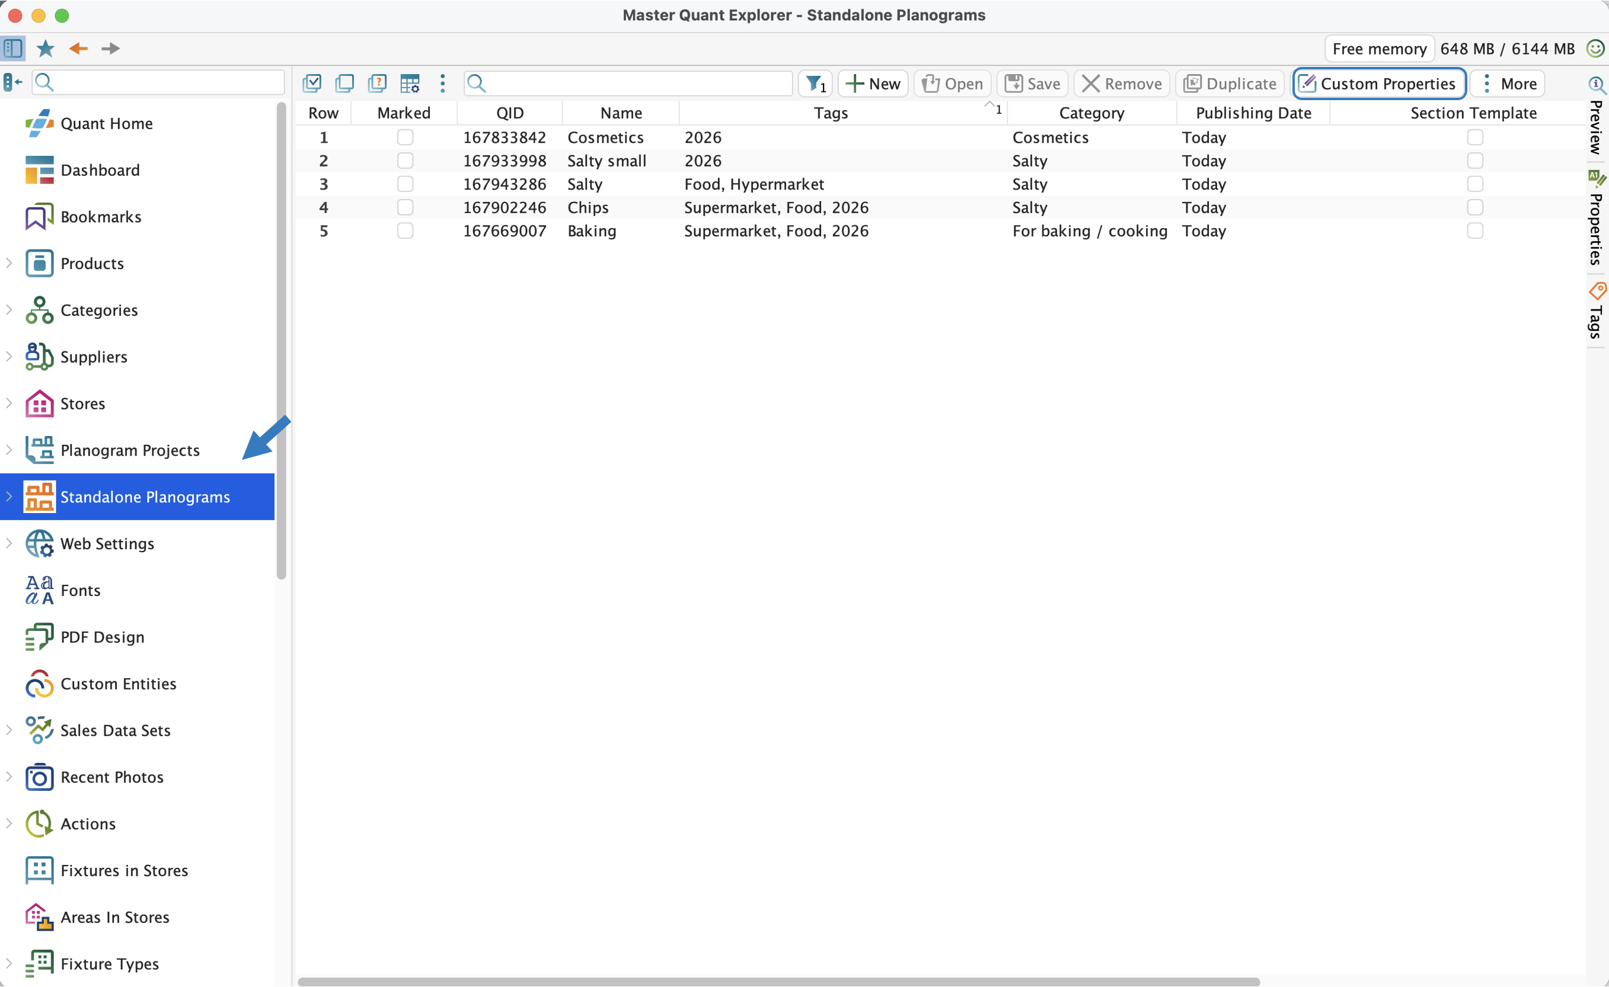The width and height of the screenshot is (1609, 987).
Task: Click the Duplicate button
Action: pos(1230,84)
